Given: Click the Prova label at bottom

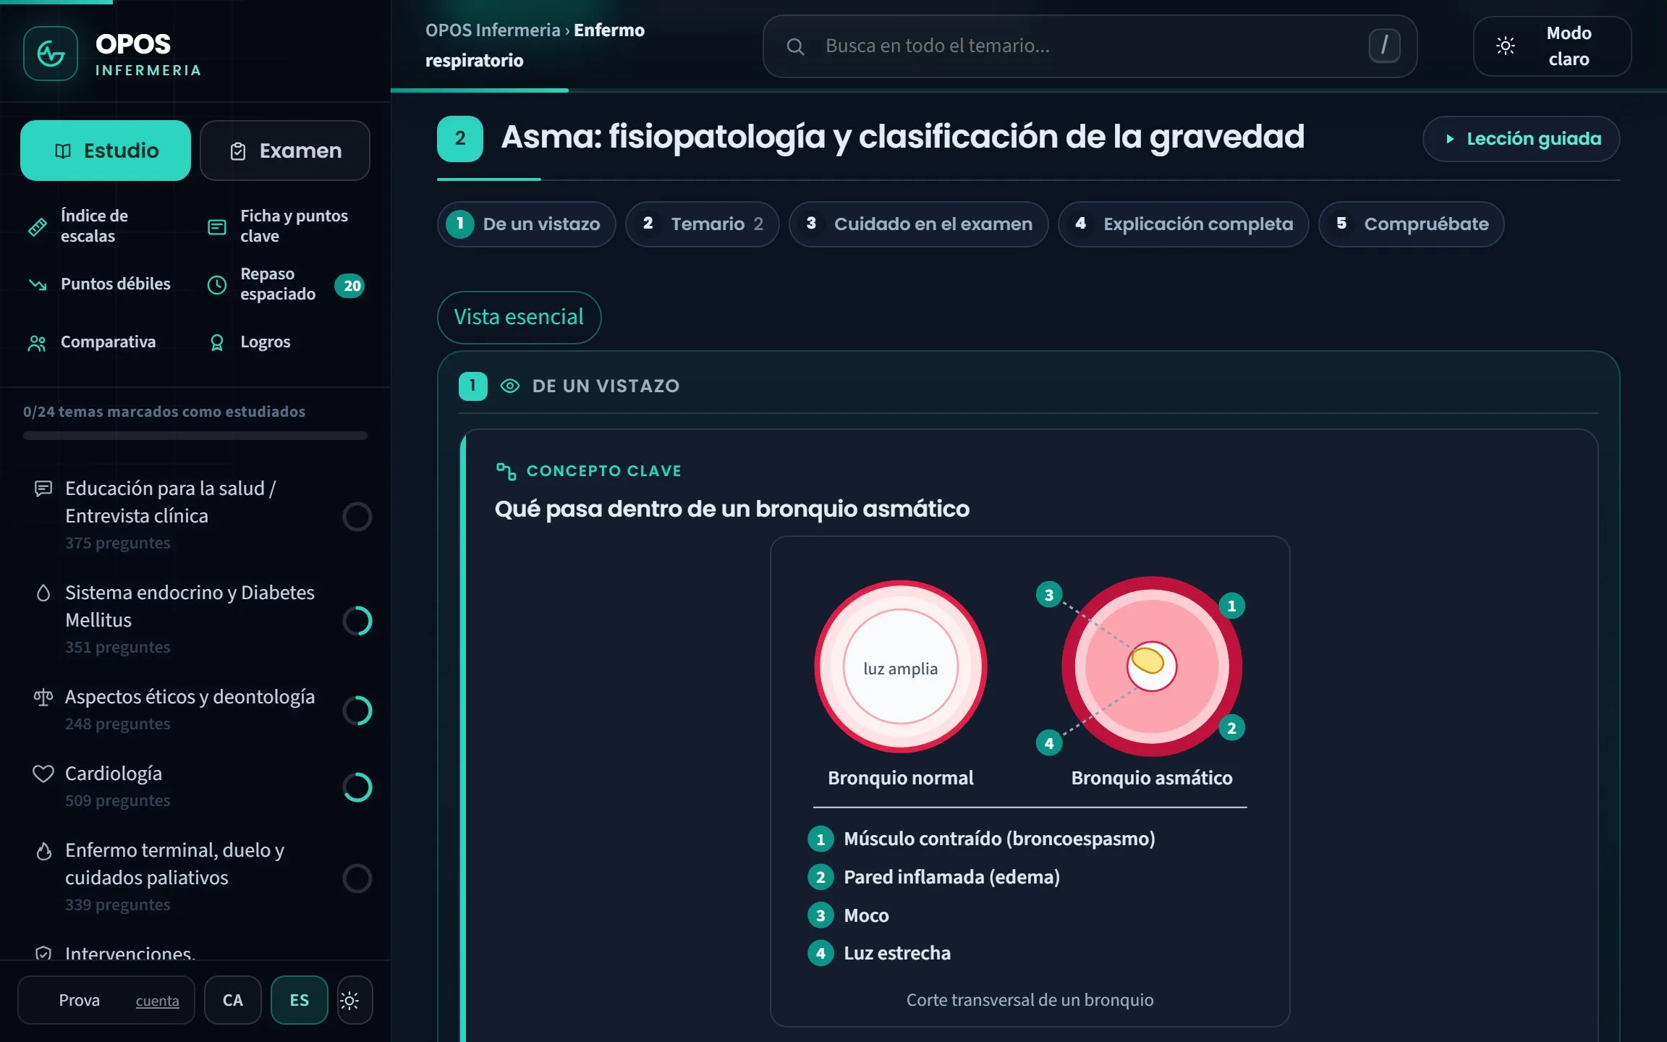Looking at the screenshot, I should point(80,1001).
